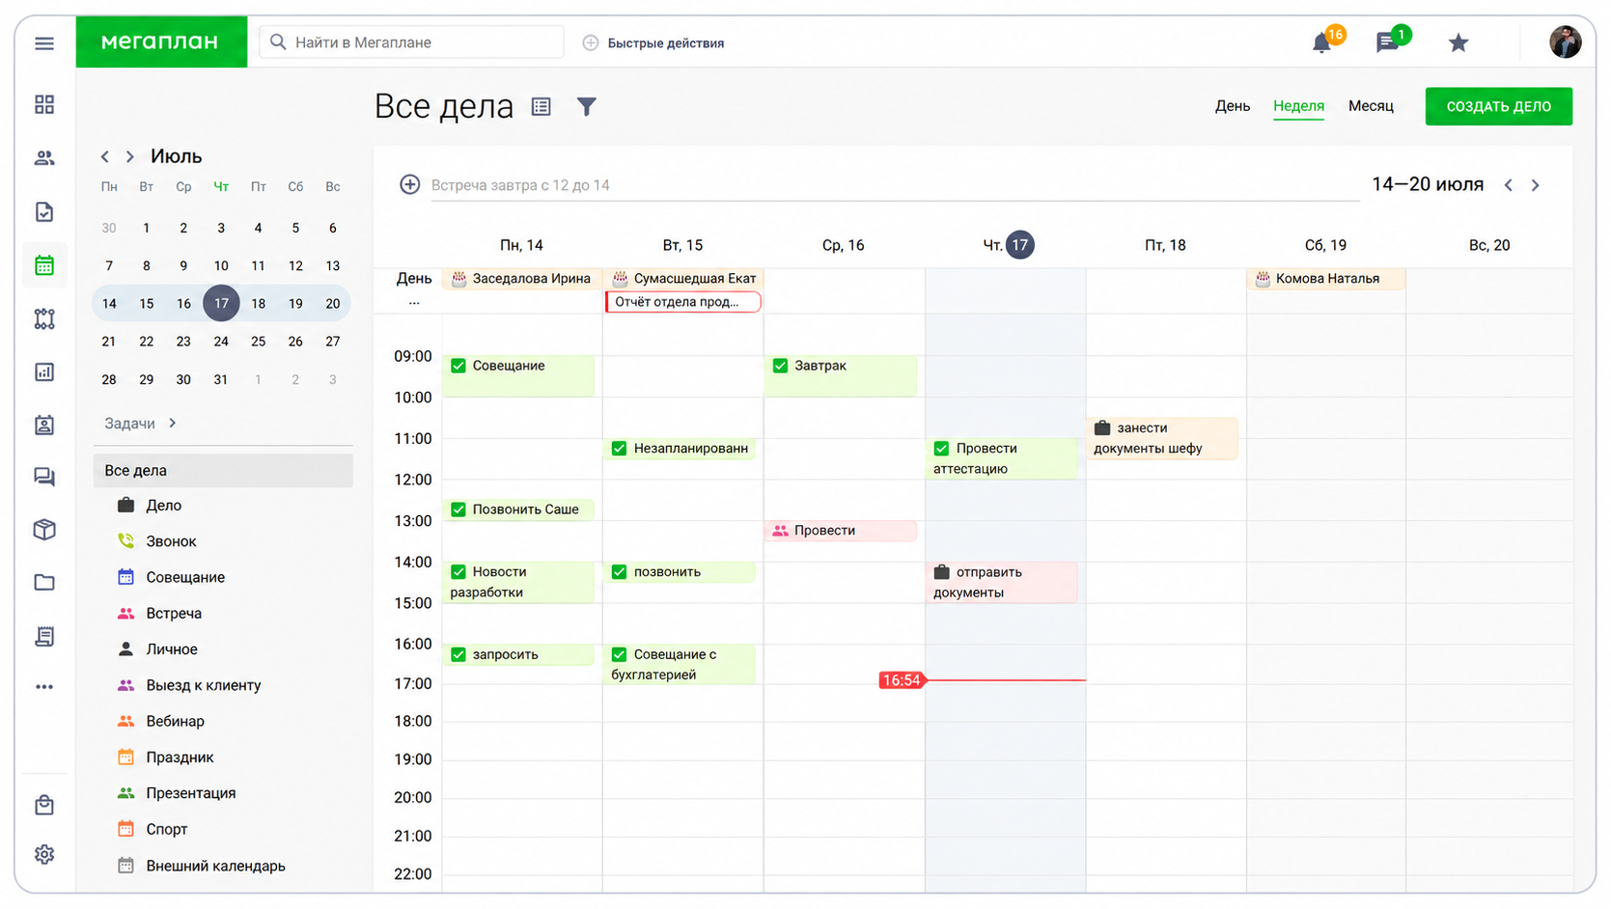Open the calendar icon in sidebar
1611x909 pixels.
pos(44,265)
